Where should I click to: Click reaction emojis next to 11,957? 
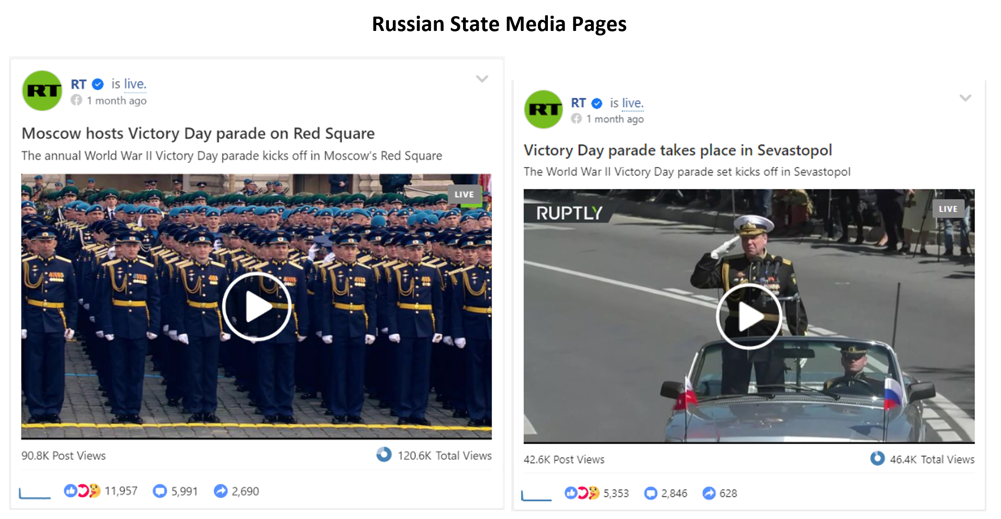[82, 491]
